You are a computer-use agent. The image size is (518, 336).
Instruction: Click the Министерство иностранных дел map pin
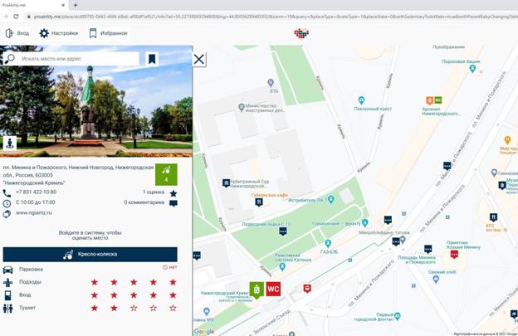coord(242,107)
